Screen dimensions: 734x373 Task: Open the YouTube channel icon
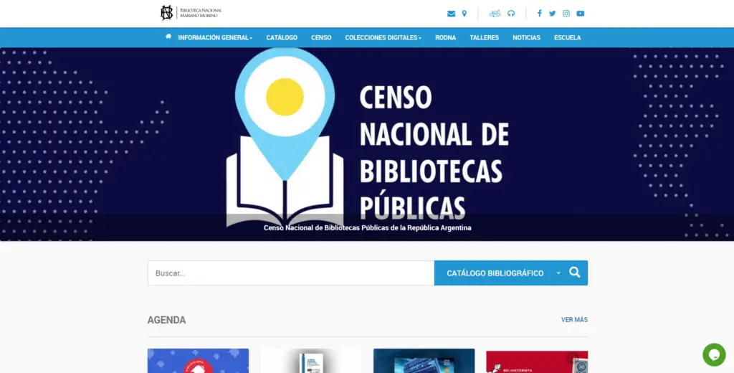[x=581, y=14]
